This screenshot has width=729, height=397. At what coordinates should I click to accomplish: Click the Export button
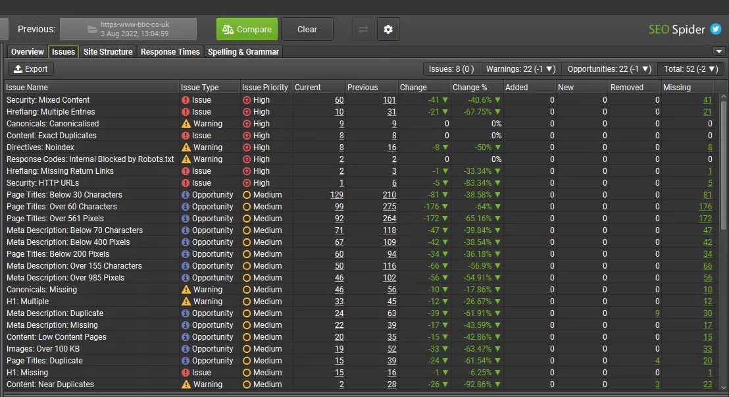click(31, 69)
